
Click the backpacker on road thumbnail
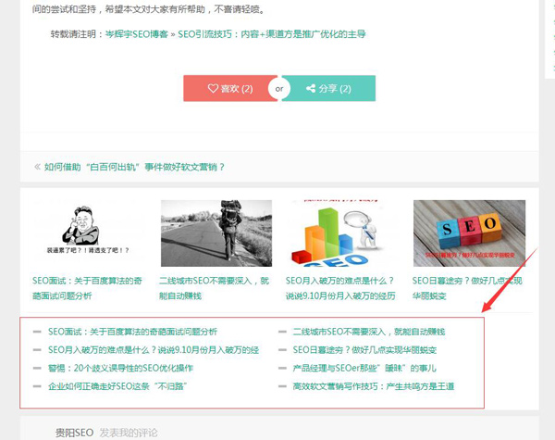(216, 233)
